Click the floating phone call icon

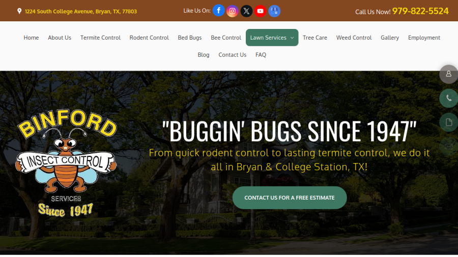tap(449, 98)
